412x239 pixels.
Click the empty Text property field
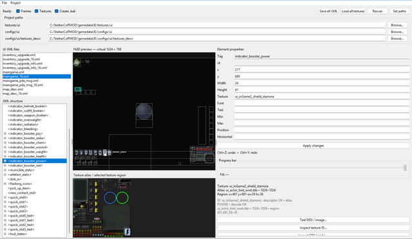[x=322, y=110]
